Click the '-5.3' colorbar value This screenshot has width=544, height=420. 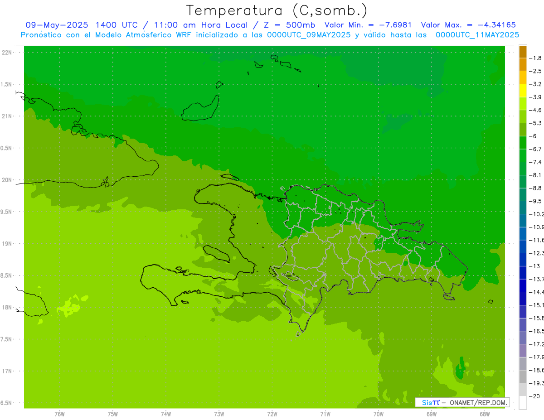(535, 123)
